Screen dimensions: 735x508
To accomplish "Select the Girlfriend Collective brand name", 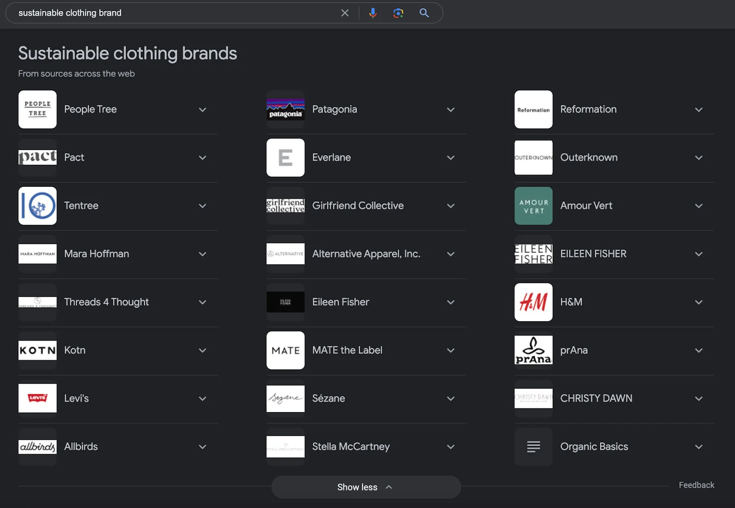I will pyautogui.click(x=358, y=206).
